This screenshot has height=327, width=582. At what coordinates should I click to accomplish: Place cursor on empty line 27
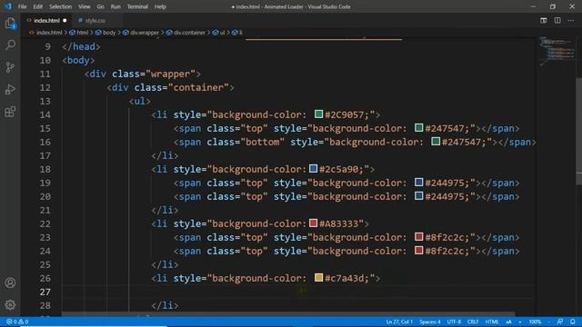(298, 292)
